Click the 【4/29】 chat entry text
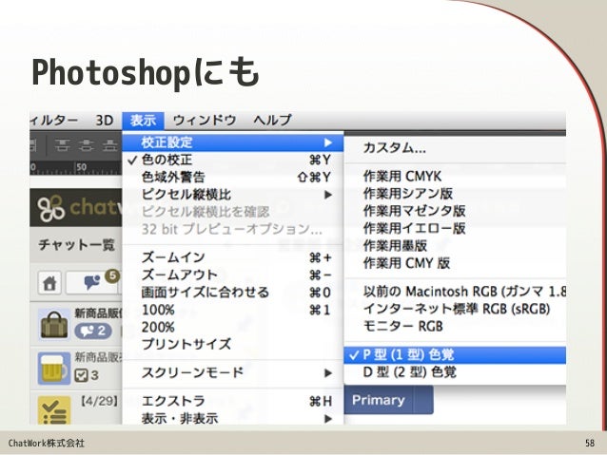This screenshot has width=607, height=455. pyautogui.click(x=99, y=401)
